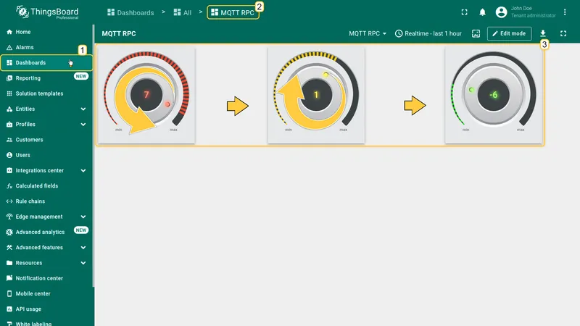Expand the Profiles menu chevron
Screen dimensions: 580x326
click(83, 125)
